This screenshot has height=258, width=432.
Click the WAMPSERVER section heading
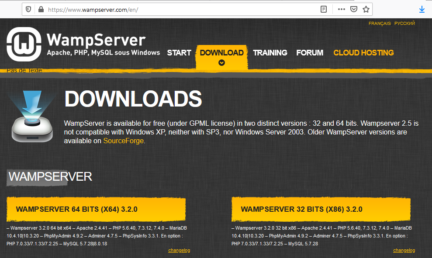50,176
